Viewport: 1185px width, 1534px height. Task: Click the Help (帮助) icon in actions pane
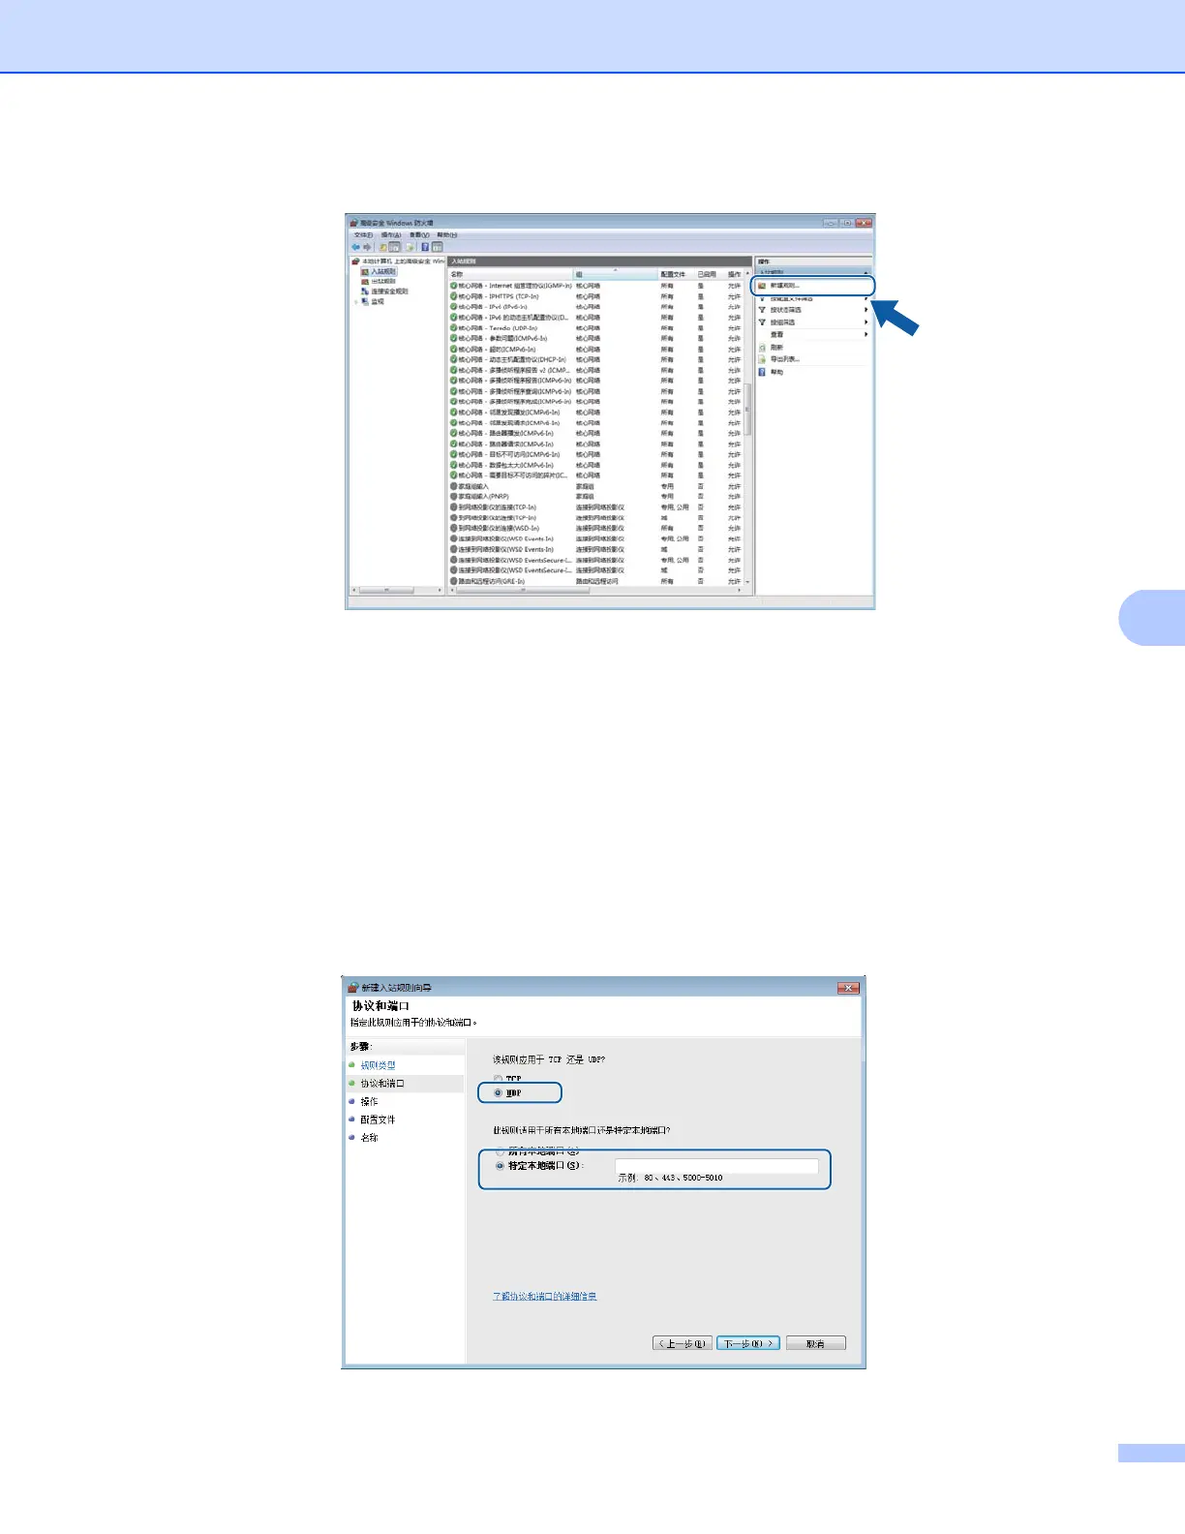click(x=762, y=372)
